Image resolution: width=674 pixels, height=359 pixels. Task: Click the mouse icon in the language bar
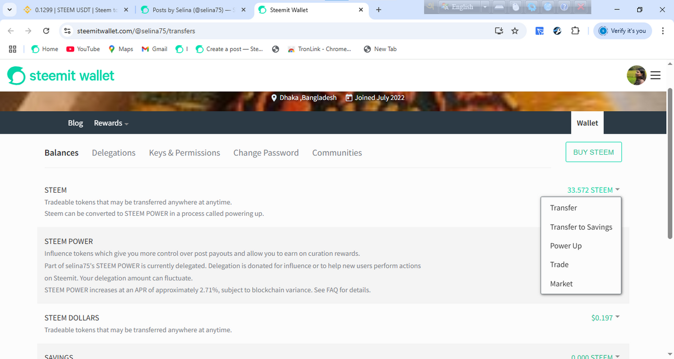point(516,6)
